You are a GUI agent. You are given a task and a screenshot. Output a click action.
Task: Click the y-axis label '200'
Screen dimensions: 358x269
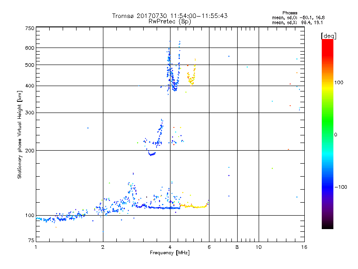coord(30,151)
